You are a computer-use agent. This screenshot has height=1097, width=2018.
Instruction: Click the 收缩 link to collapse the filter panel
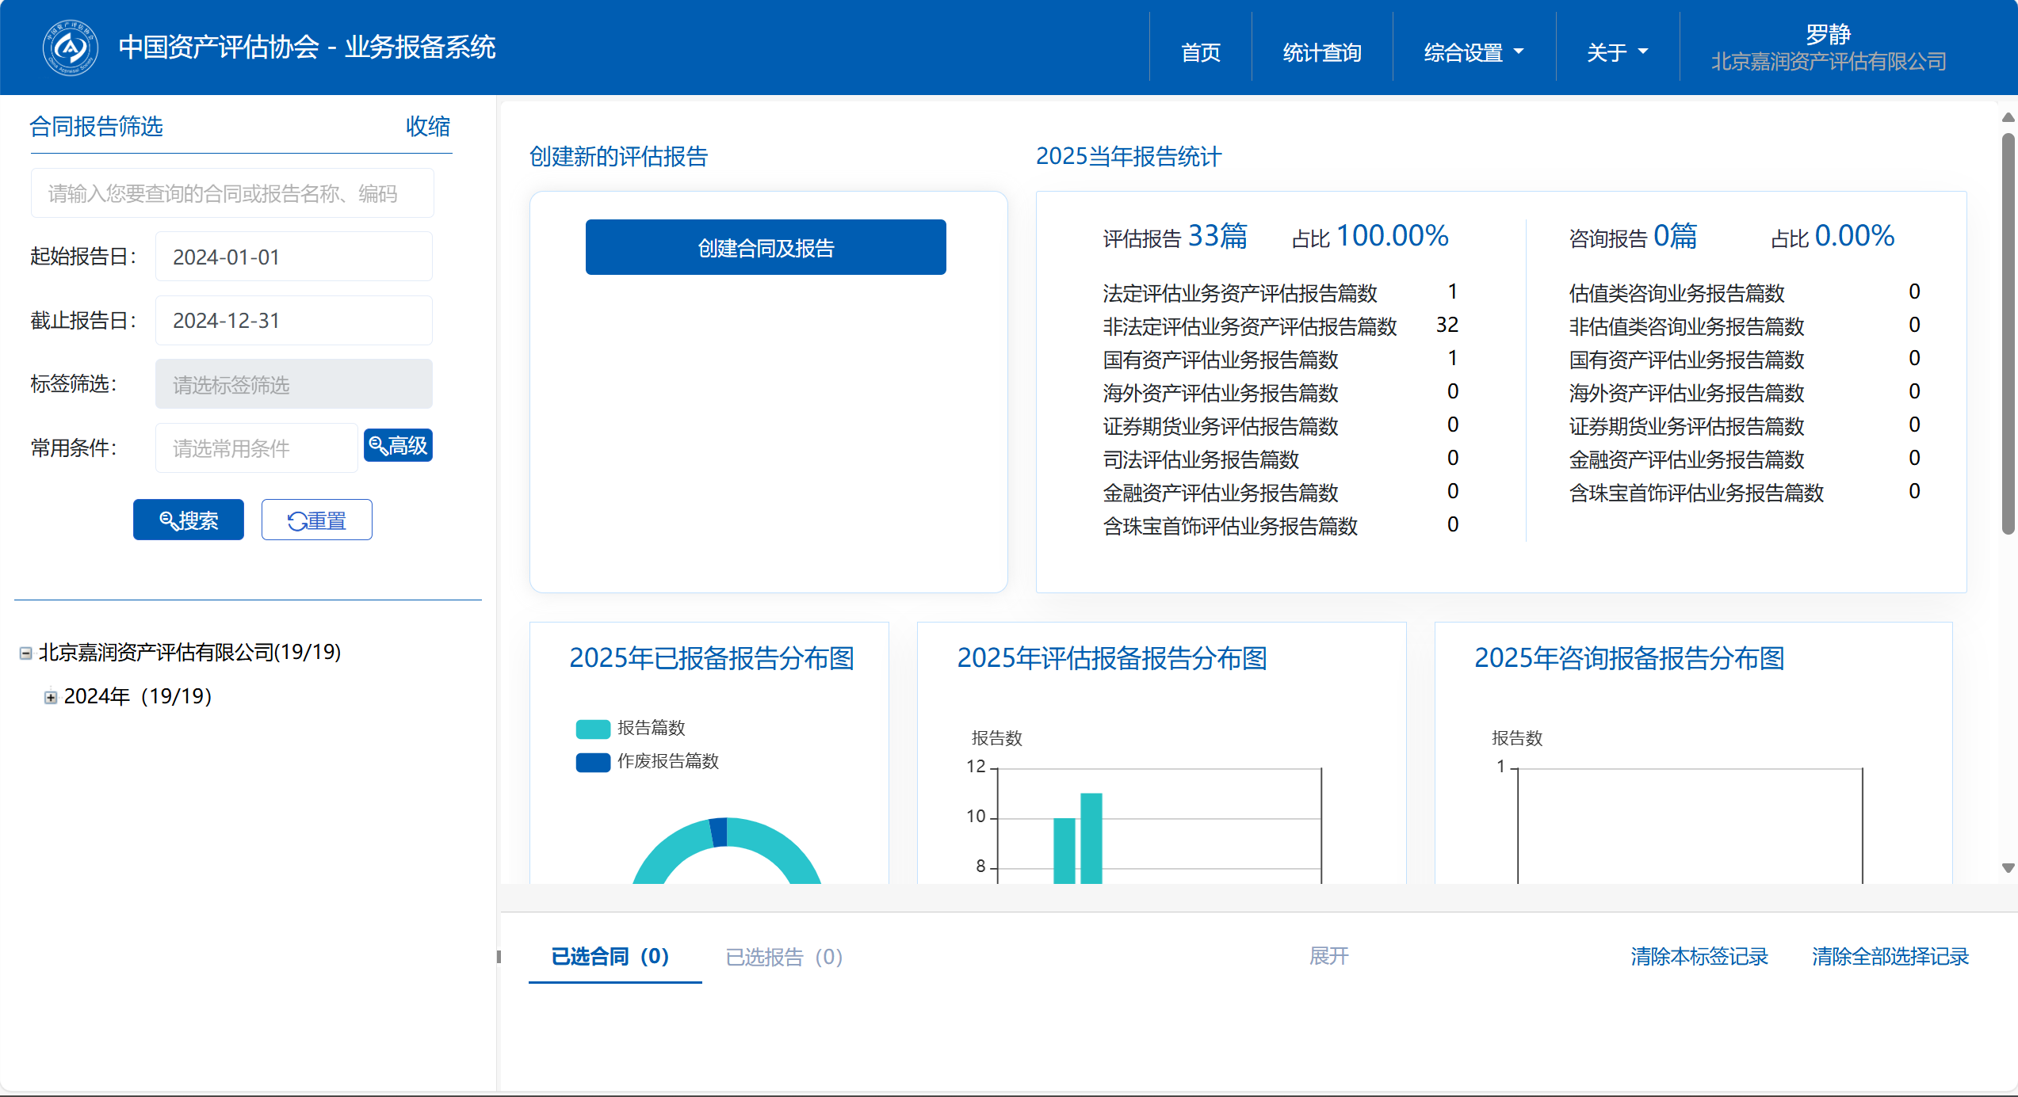click(427, 127)
